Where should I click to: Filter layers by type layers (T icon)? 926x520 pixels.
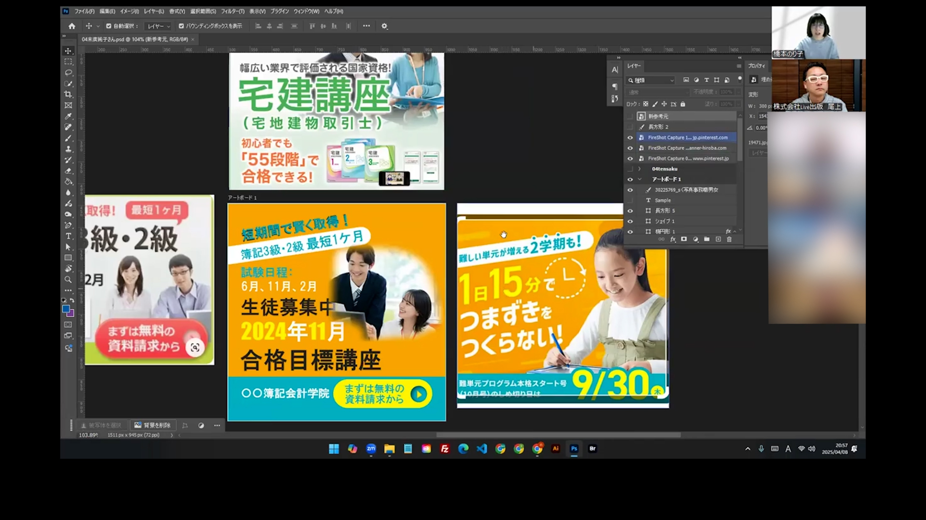tap(707, 80)
